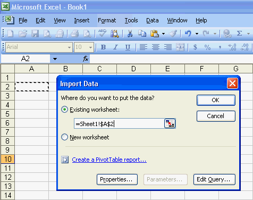Click the Properties... button

117,179
